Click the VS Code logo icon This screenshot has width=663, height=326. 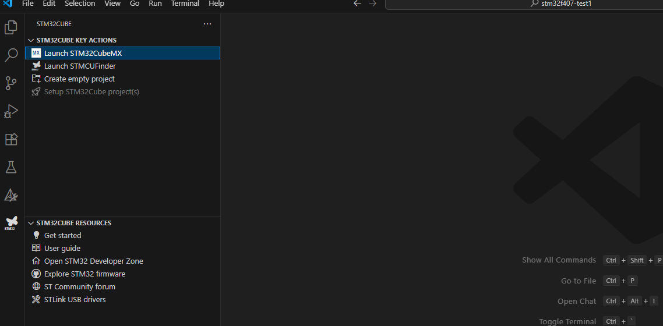coord(8,4)
